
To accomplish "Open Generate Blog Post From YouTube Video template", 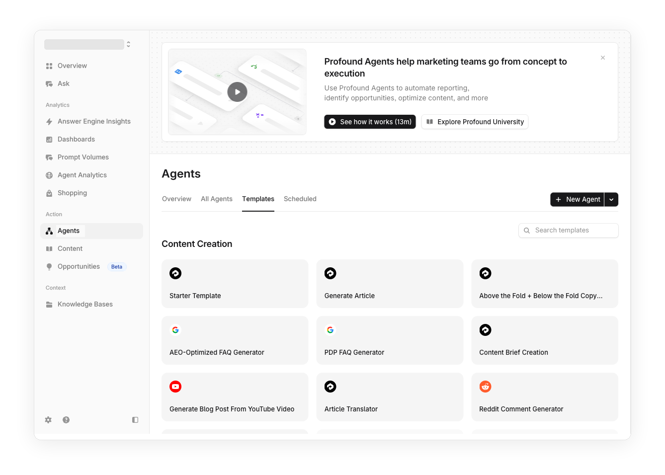I will 235,397.
